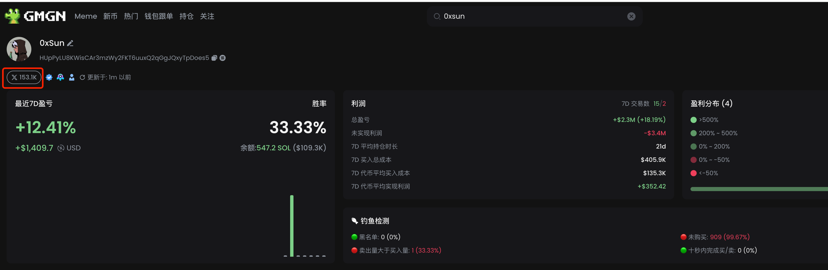Click the blue verification badge
This screenshot has width=828, height=270.
[x=49, y=77]
